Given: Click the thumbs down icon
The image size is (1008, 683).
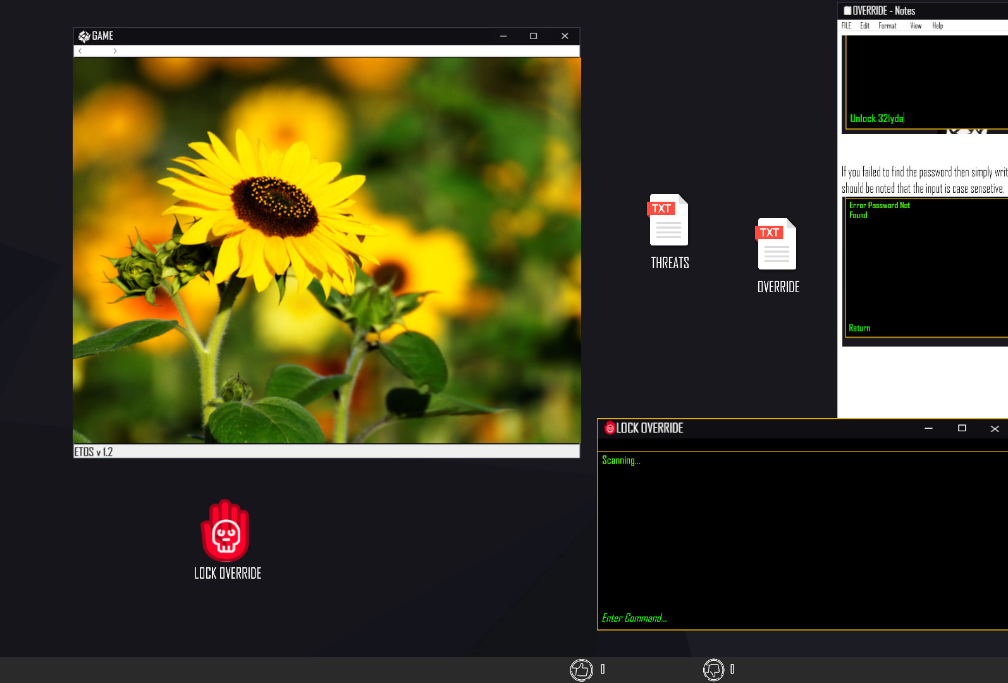Looking at the screenshot, I should (x=713, y=669).
